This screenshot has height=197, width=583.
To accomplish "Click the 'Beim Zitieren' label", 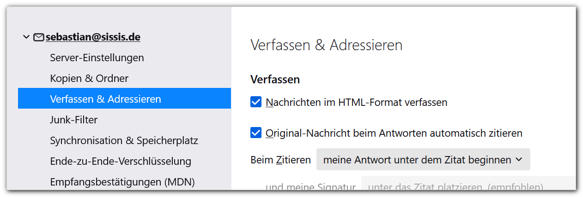I will tap(280, 160).
